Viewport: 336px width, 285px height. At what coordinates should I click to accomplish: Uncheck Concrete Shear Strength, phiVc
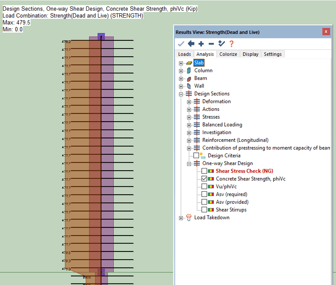click(x=204, y=179)
